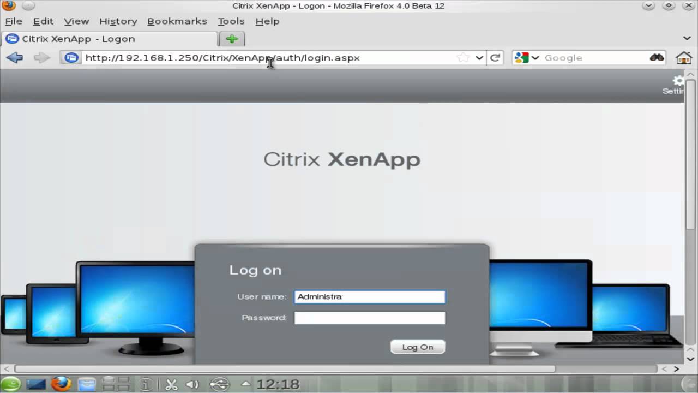Open the Tools menu

pos(231,21)
